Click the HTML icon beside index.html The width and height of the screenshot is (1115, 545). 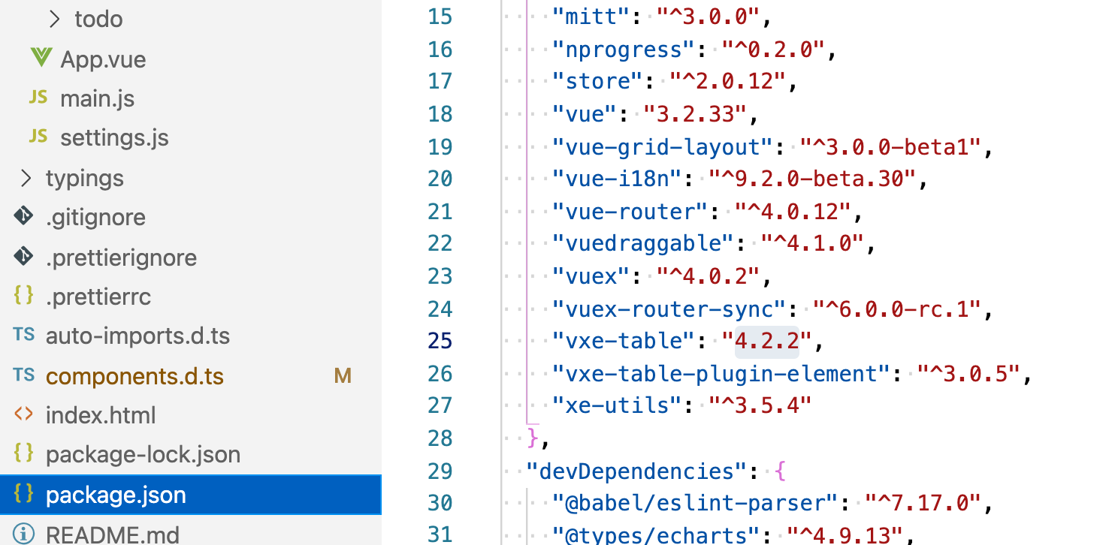tap(23, 414)
